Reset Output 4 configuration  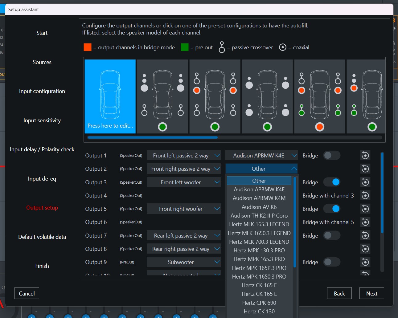click(x=365, y=195)
